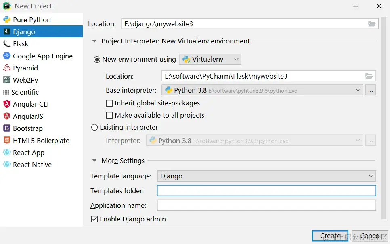Browse folder for project Location F:\django\mywebsite3

coord(371,24)
